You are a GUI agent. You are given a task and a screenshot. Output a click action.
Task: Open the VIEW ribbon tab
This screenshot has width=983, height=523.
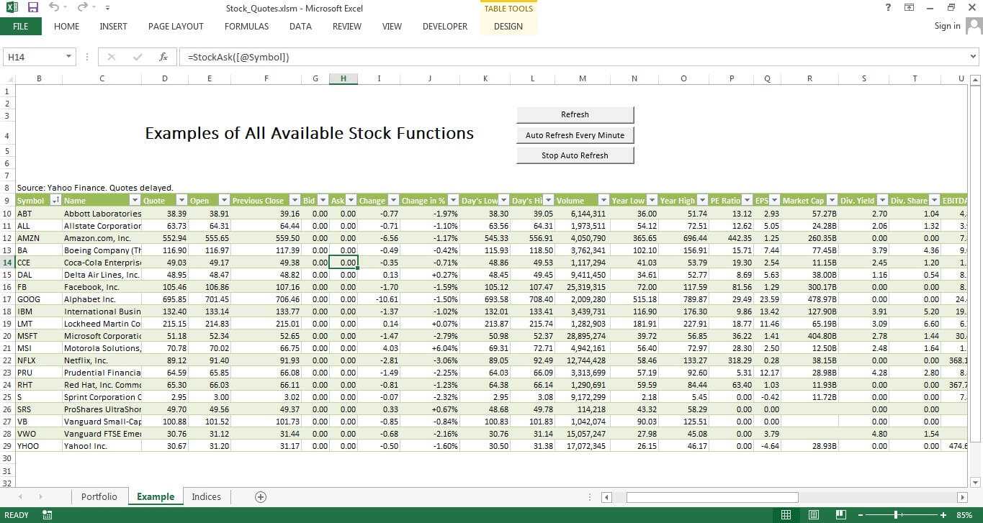coord(392,27)
